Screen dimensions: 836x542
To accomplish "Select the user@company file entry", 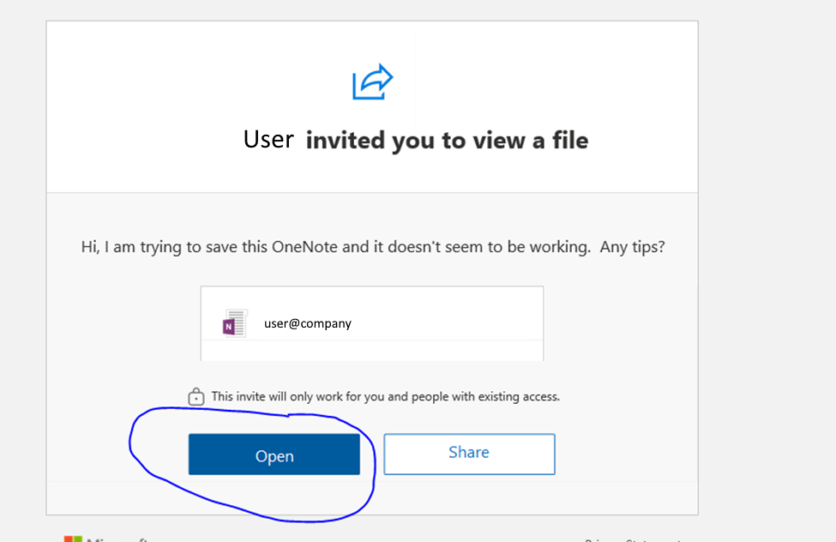I will pyautogui.click(x=307, y=323).
